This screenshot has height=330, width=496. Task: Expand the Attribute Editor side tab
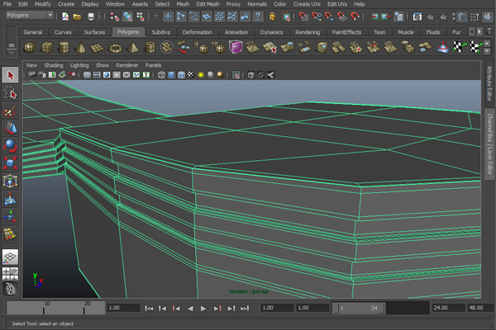(x=489, y=83)
